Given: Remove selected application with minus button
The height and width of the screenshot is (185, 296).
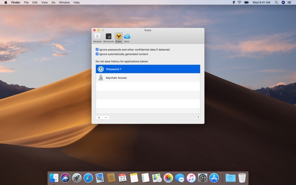Looking at the screenshot, I should click(106, 118).
